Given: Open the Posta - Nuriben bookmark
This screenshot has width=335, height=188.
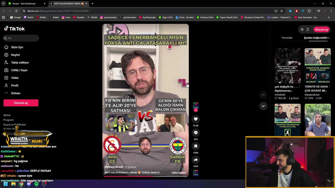Looking at the screenshot, I should 185,17.
